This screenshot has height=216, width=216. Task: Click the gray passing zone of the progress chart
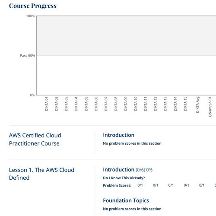pos(126,36)
